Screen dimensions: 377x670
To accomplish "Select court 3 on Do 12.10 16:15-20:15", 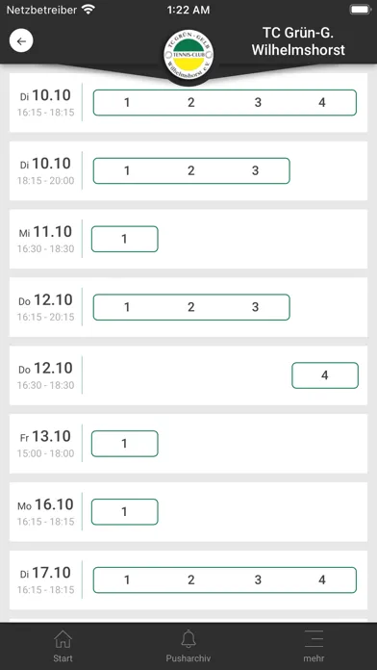I will pyautogui.click(x=255, y=307).
